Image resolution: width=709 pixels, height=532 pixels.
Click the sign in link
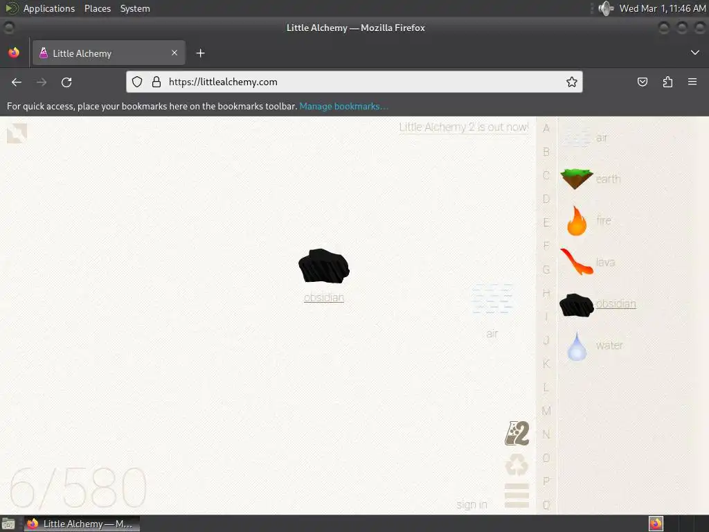click(x=472, y=504)
